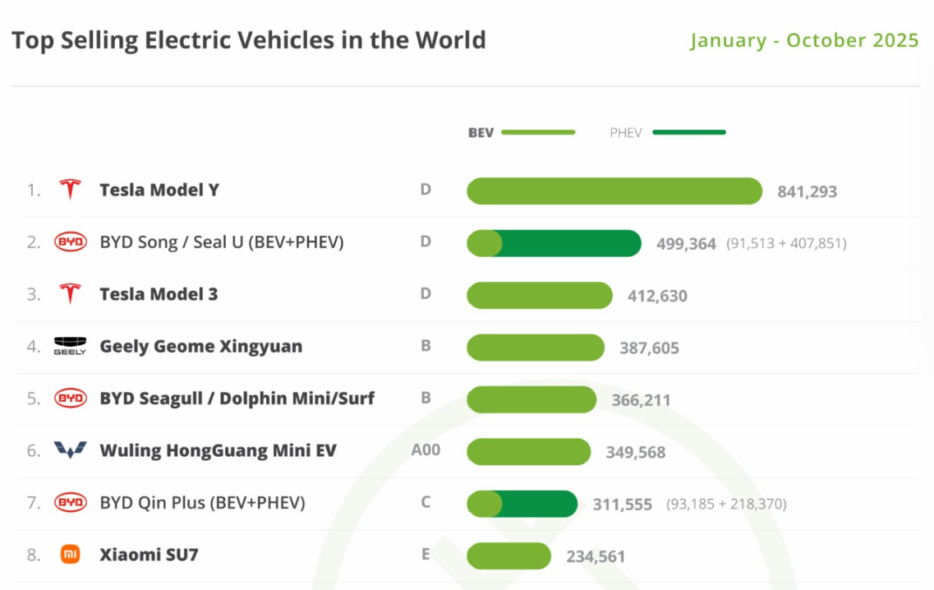The width and height of the screenshot is (934, 590).
Task: Click the Xiaomi SU7 model name
Action: (x=149, y=555)
